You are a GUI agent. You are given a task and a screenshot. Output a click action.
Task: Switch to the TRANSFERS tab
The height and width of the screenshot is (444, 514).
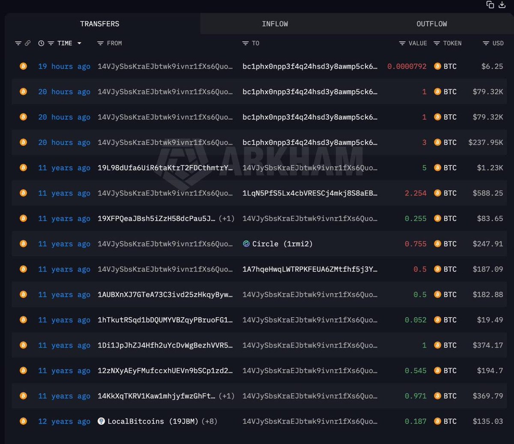click(x=99, y=24)
